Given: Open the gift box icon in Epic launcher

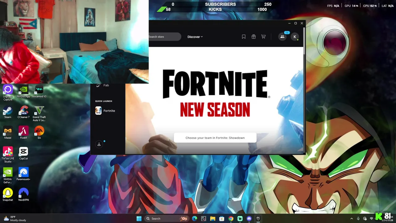Looking at the screenshot, I should pyautogui.click(x=254, y=37).
